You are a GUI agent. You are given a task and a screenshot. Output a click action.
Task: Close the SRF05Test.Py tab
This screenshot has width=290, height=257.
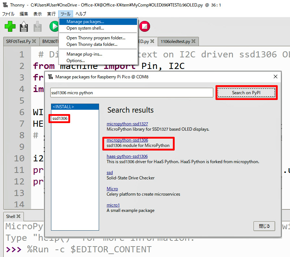[x=34, y=41]
